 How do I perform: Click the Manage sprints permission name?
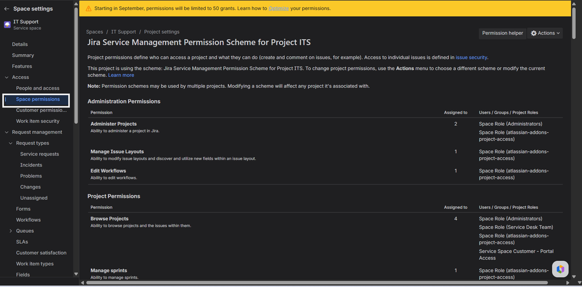click(109, 271)
